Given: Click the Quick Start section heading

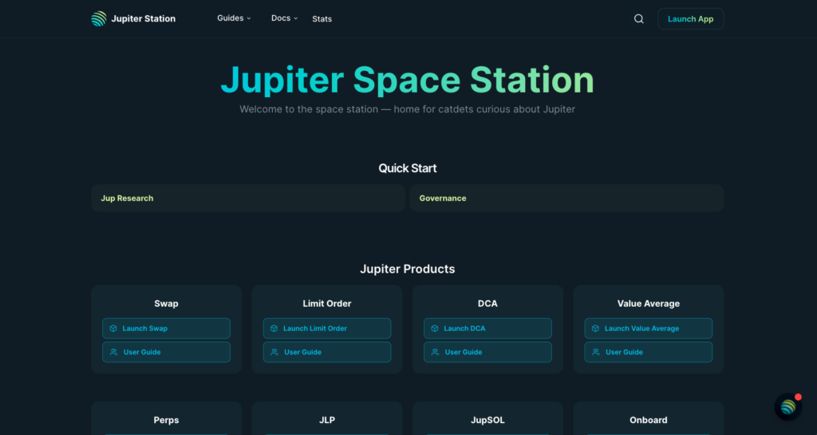Looking at the screenshot, I should (408, 168).
